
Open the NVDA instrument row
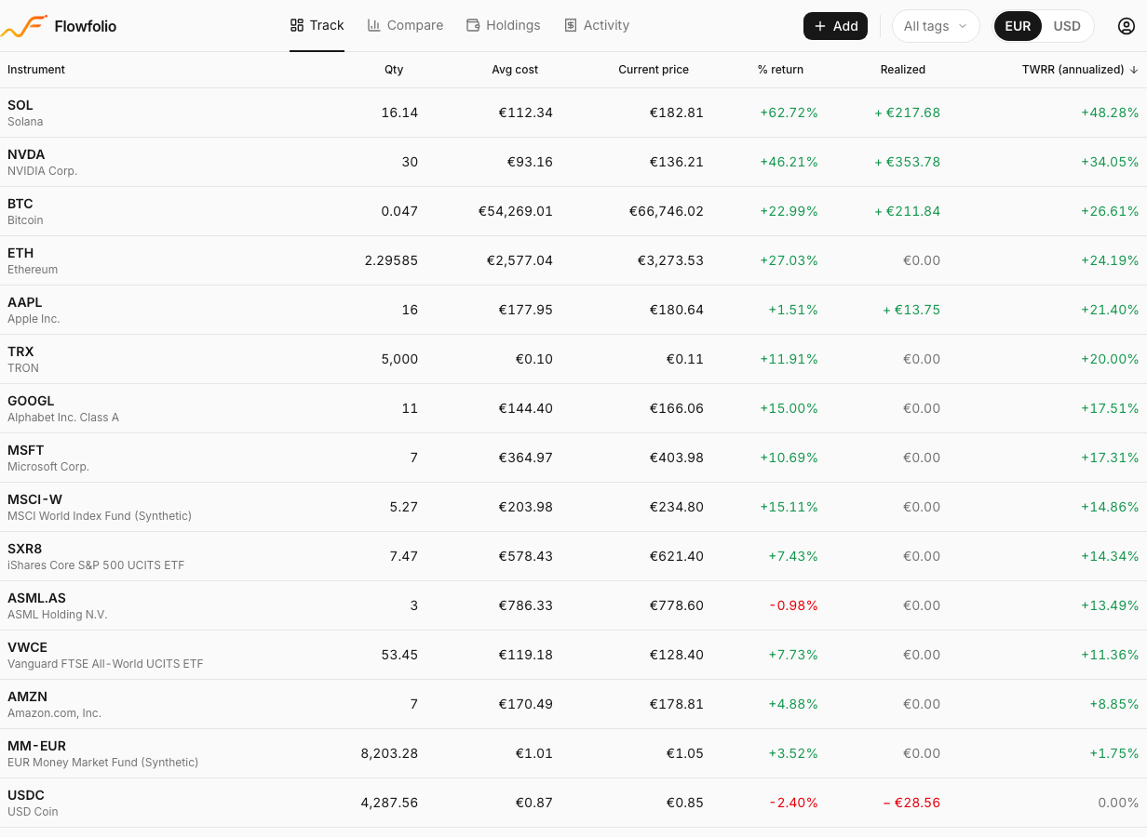573,162
